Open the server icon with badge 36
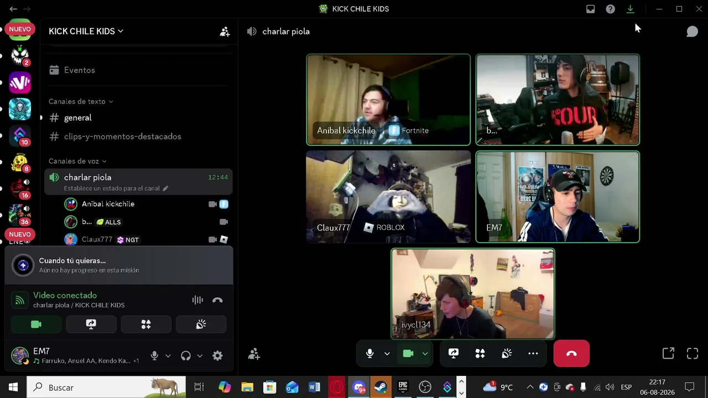Viewport: 708px width, 398px height. (20, 215)
